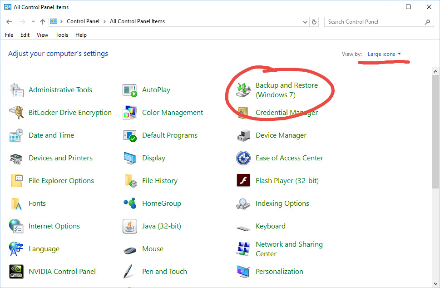
Task: Click the address bar folder icon
Action: (54, 22)
